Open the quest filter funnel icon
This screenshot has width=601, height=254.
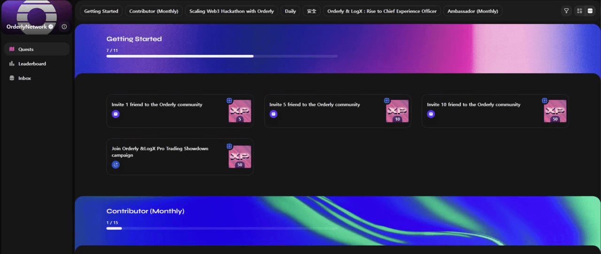(x=566, y=11)
